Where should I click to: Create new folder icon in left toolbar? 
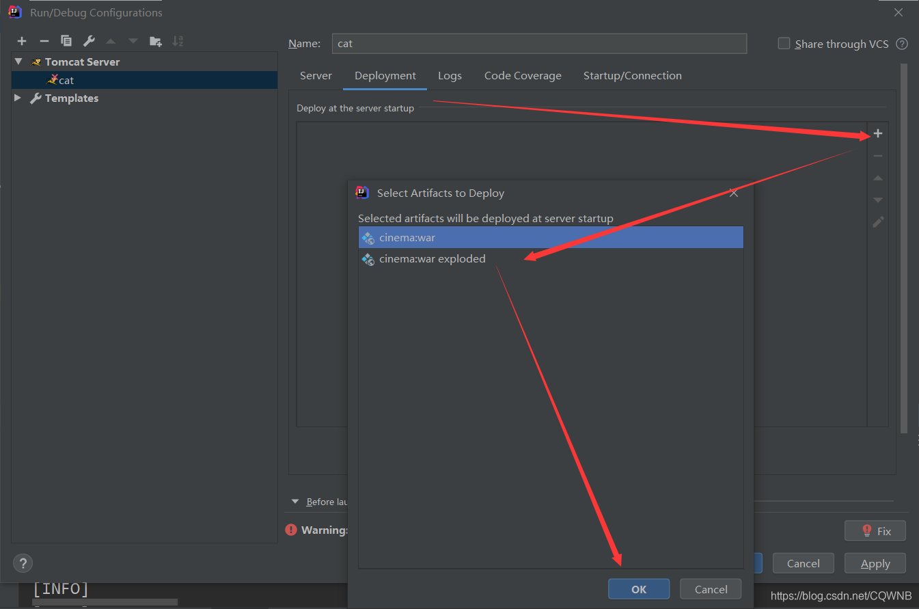(x=156, y=41)
